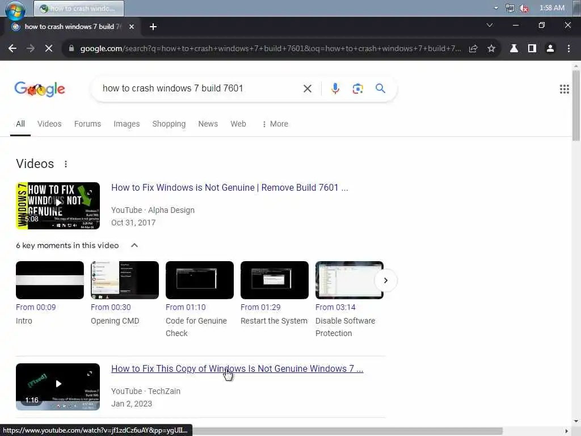Viewport: 581px width, 436px height.
Task: Switch to the News tab
Action: (208, 124)
